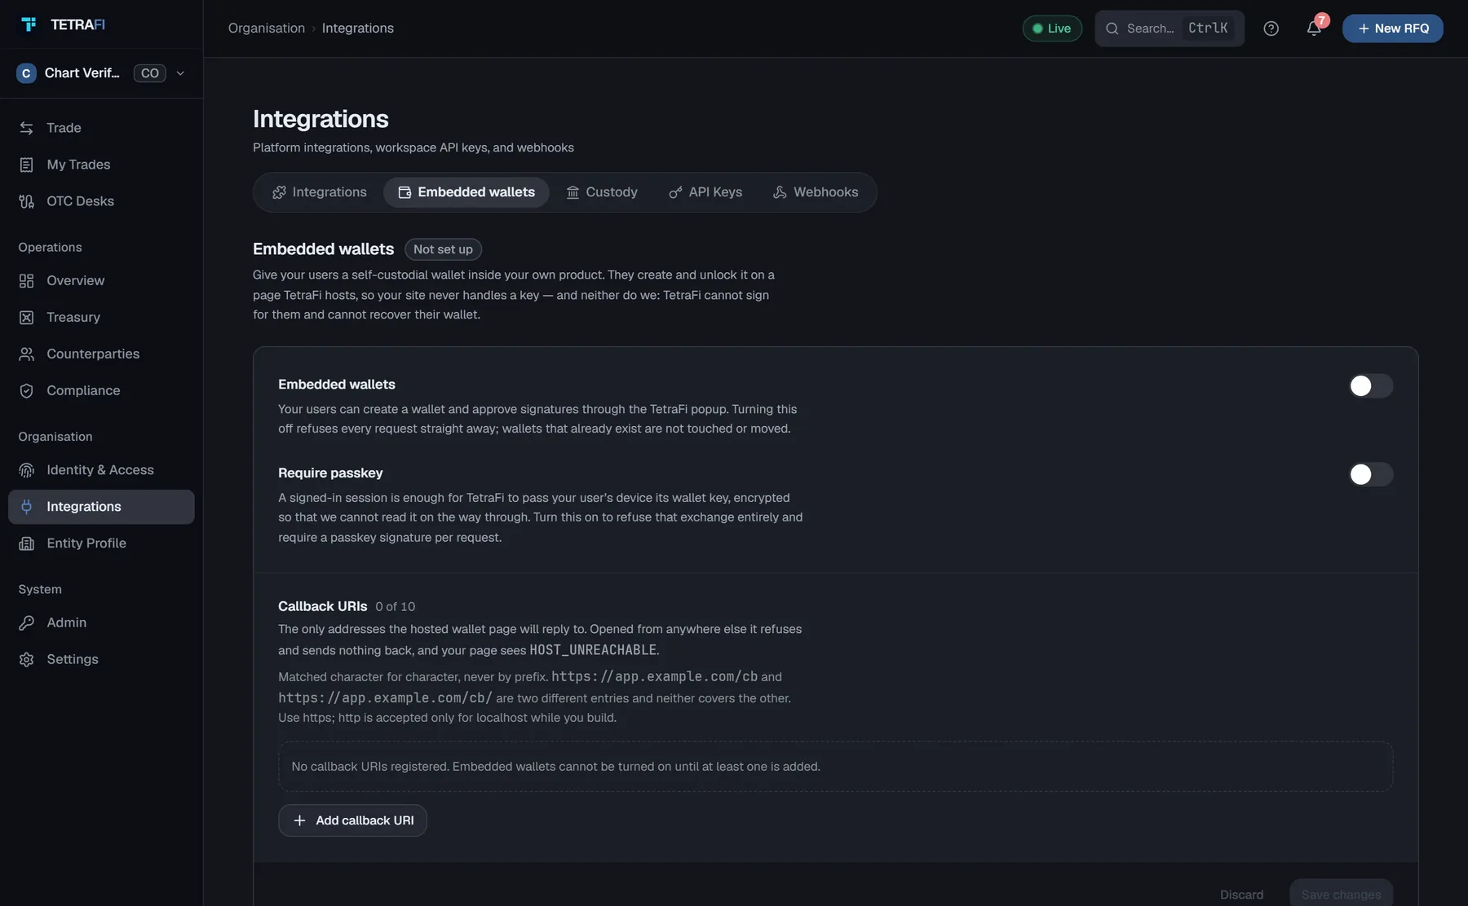
Task: Switch to the Integrations tab
Action: tap(320, 192)
